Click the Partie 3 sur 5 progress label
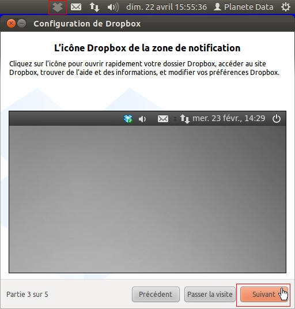 point(27,295)
